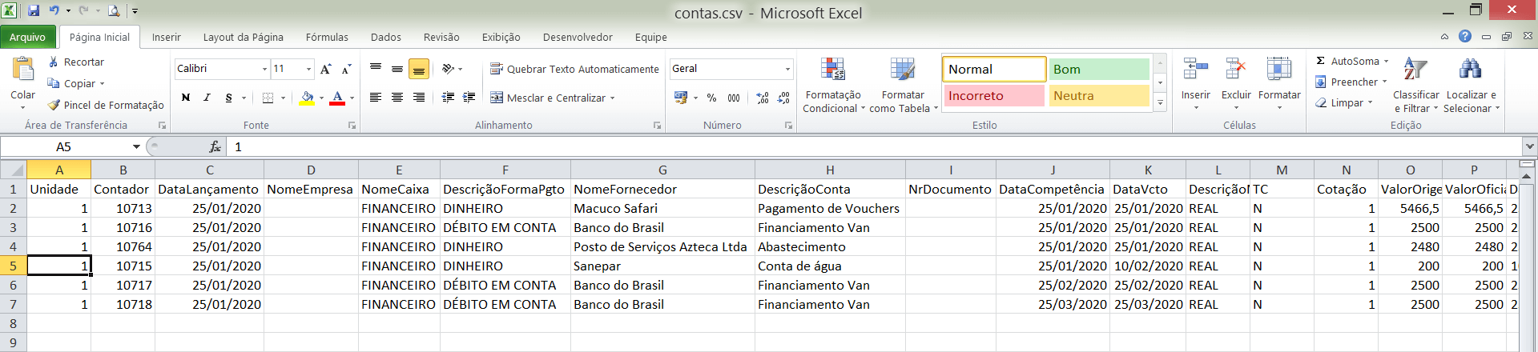
Task: Open Mesclar e Centralizar dropdown arrow
Action: (x=613, y=98)
